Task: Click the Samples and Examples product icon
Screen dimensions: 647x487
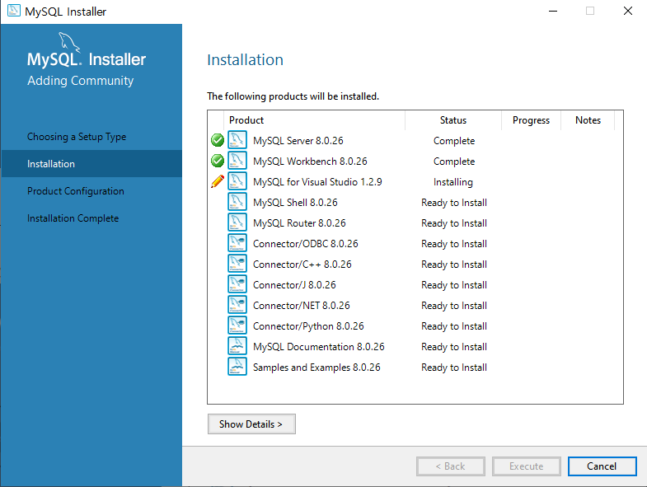Action: [237, 367]
